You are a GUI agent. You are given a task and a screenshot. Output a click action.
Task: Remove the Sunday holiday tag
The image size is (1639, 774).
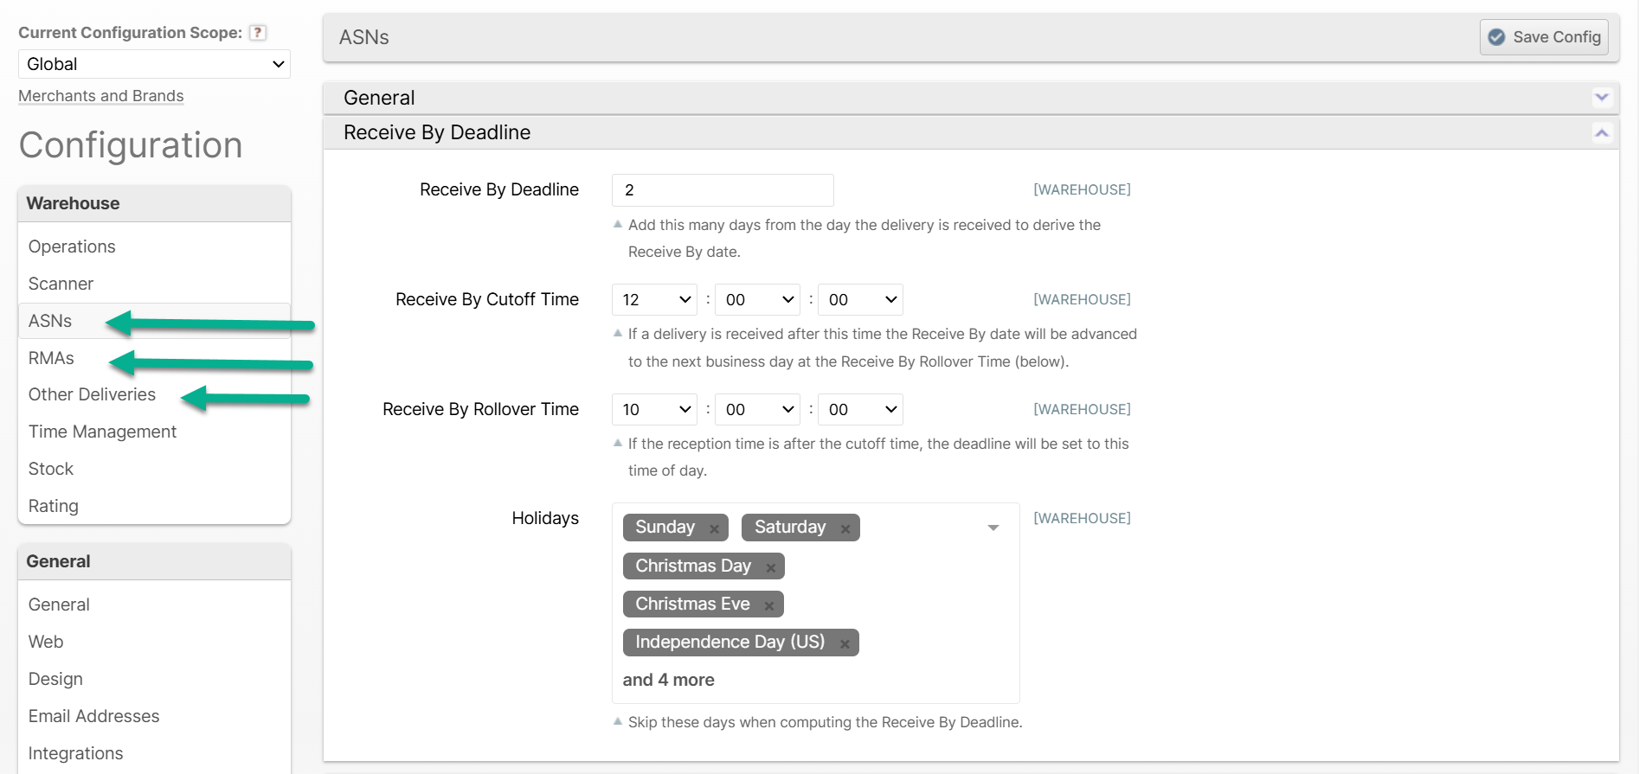(714, 528)
